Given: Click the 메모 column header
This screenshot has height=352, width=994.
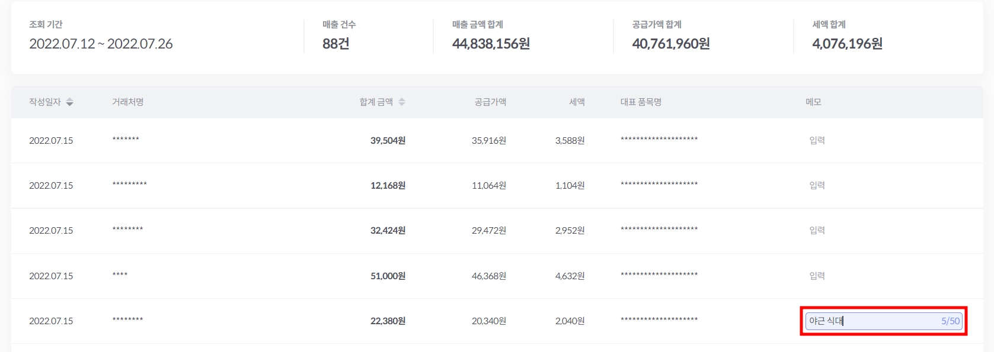Looking at the screenshot, I should click(813, 102).
